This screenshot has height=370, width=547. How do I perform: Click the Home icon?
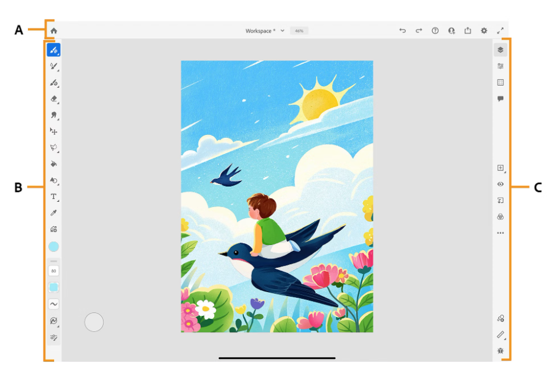click(54, 31)
